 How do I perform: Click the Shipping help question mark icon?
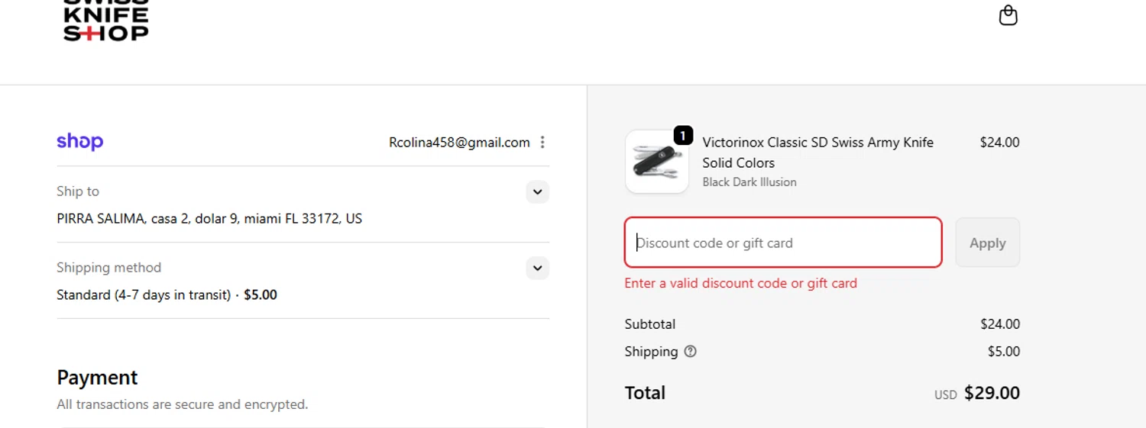690,352
